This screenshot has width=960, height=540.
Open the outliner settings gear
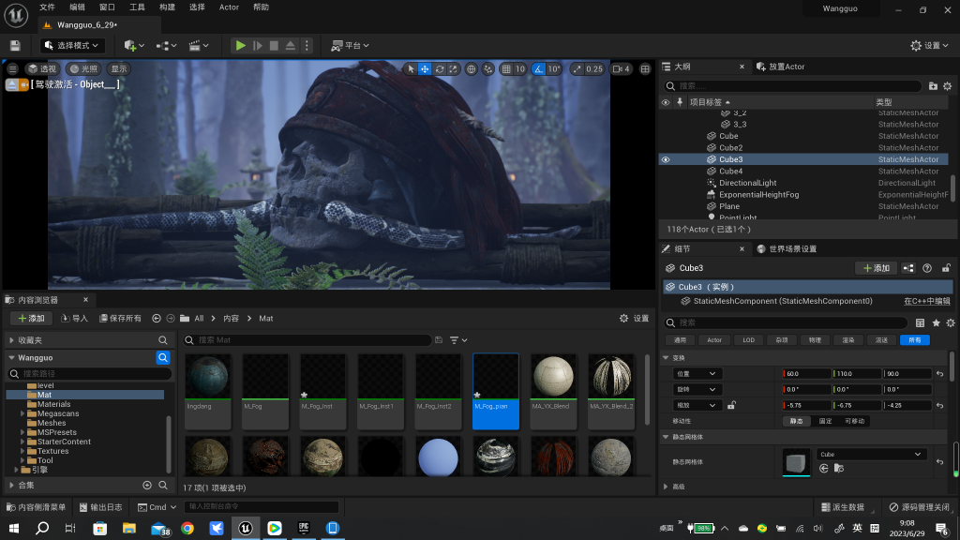tap(947, 86)
